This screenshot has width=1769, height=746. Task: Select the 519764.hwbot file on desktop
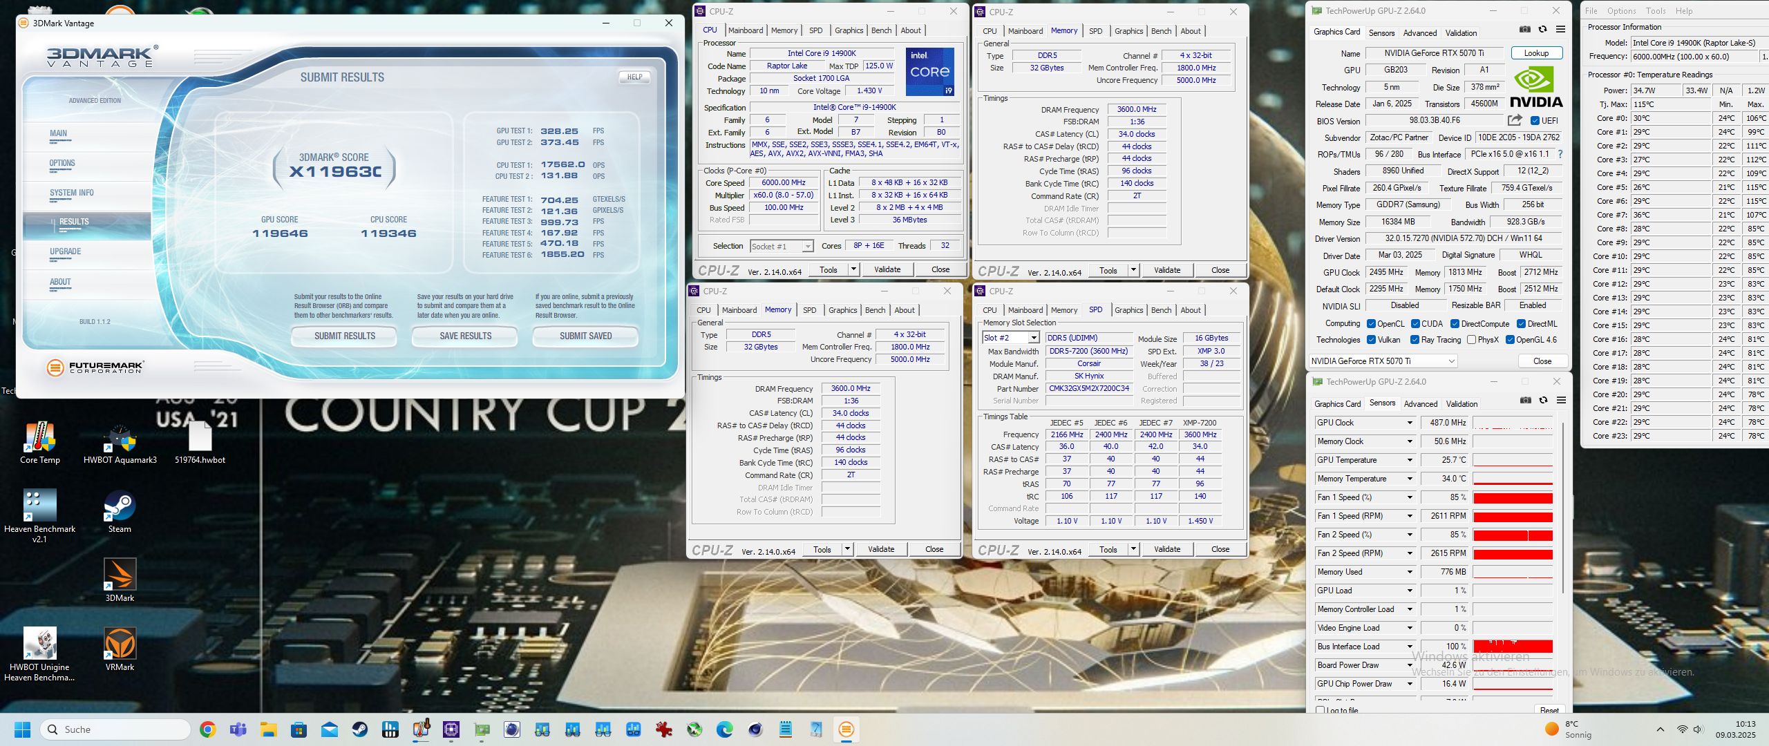point(200,442)
